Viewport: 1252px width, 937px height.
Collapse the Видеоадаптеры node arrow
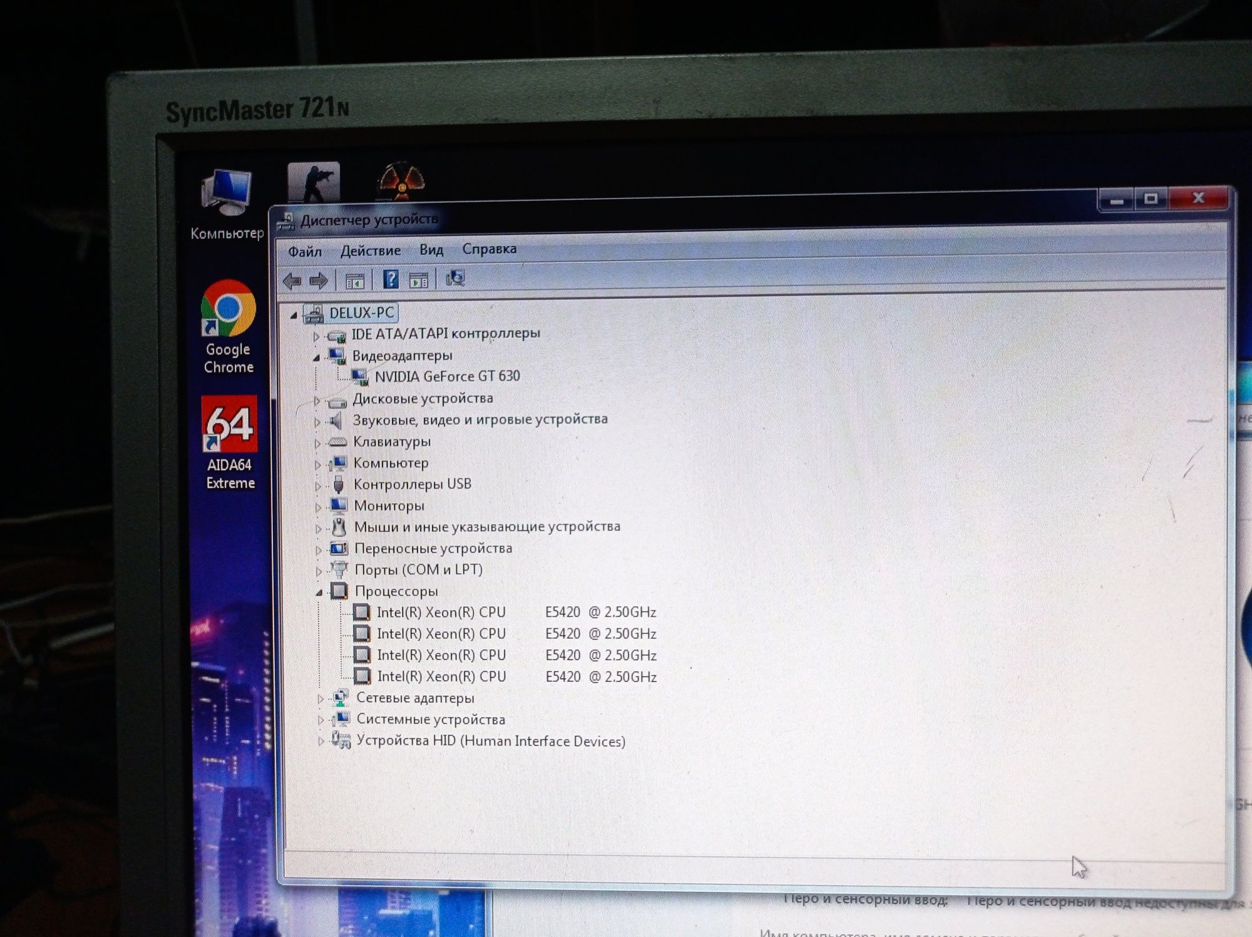(316, 358)
